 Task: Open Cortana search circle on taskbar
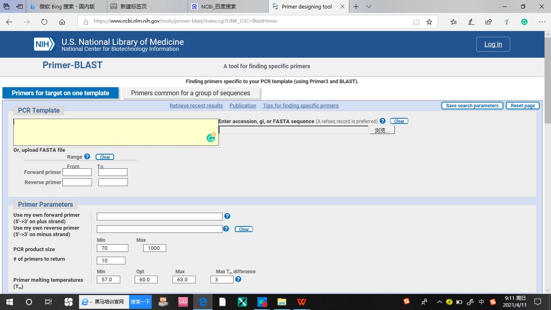[x=29, y=302]
